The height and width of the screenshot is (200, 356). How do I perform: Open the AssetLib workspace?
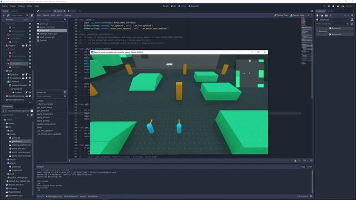tap(194, 6)
